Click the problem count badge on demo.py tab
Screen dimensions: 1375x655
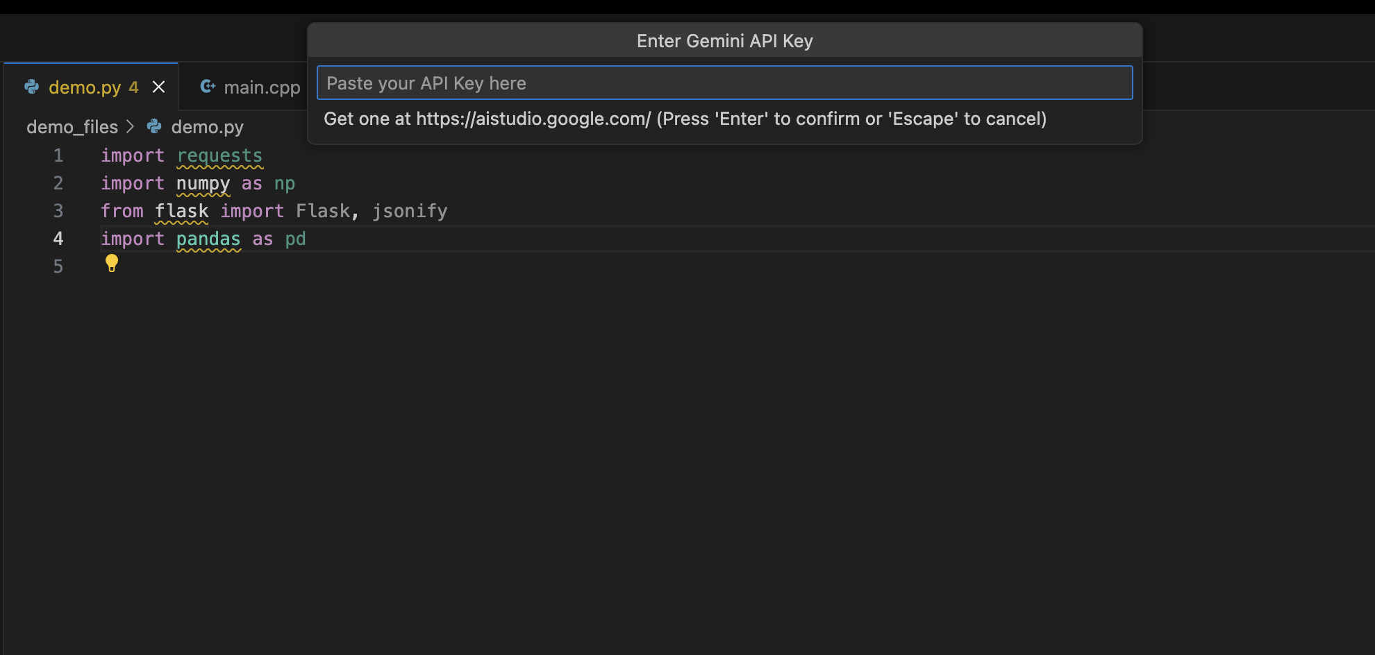pyautogui.click(x=133, y=87)
